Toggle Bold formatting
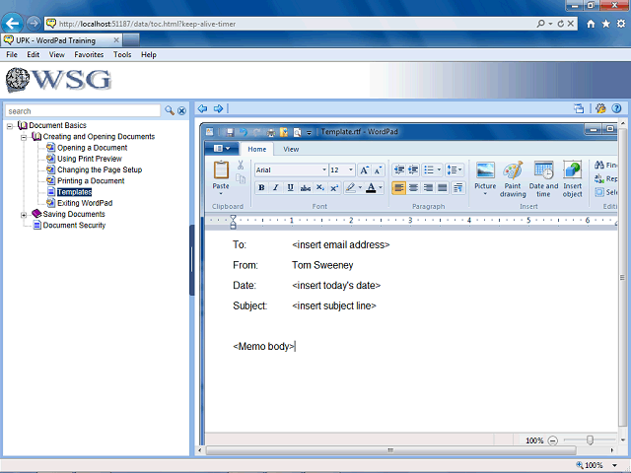Screen dimensions: 631x473 coord(261,188)
